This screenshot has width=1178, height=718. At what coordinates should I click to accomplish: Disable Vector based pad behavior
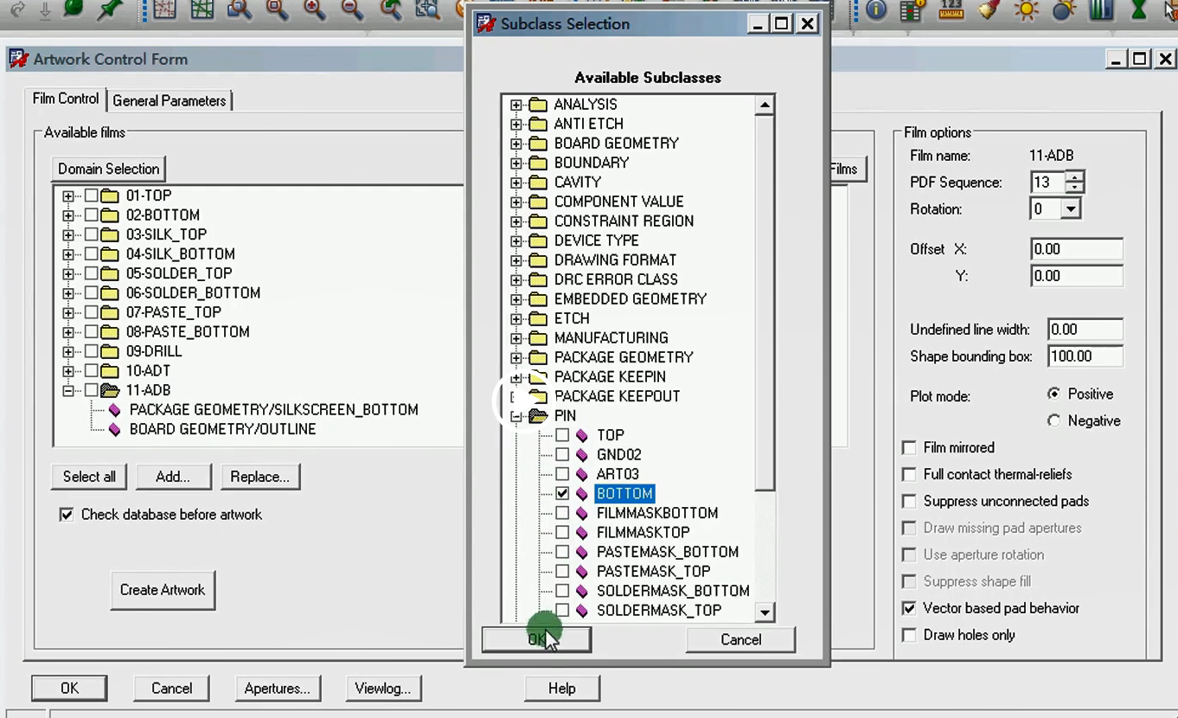pyautogui.click(x=909, y=608)
